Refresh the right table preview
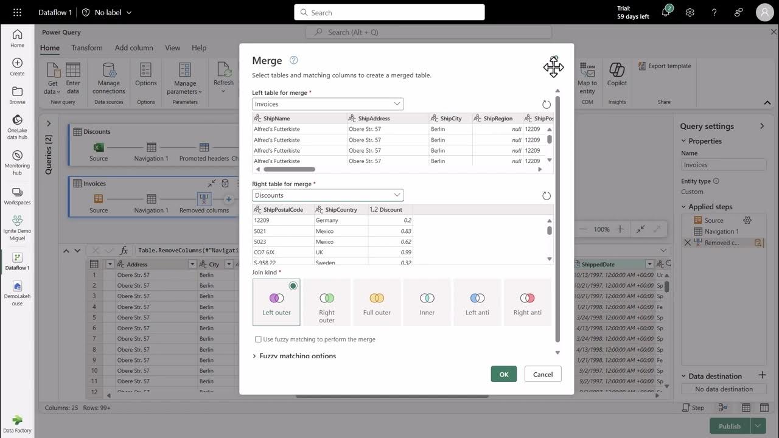Screen dimensions: 779x438 click(x=547, y=196)
